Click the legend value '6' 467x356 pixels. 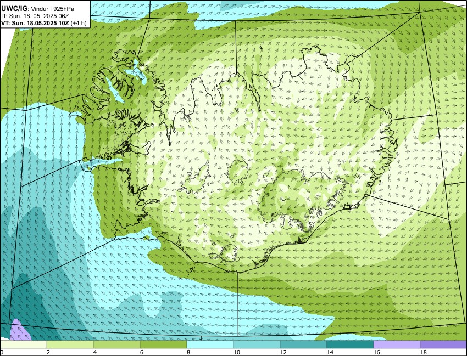tap(141, 352)
